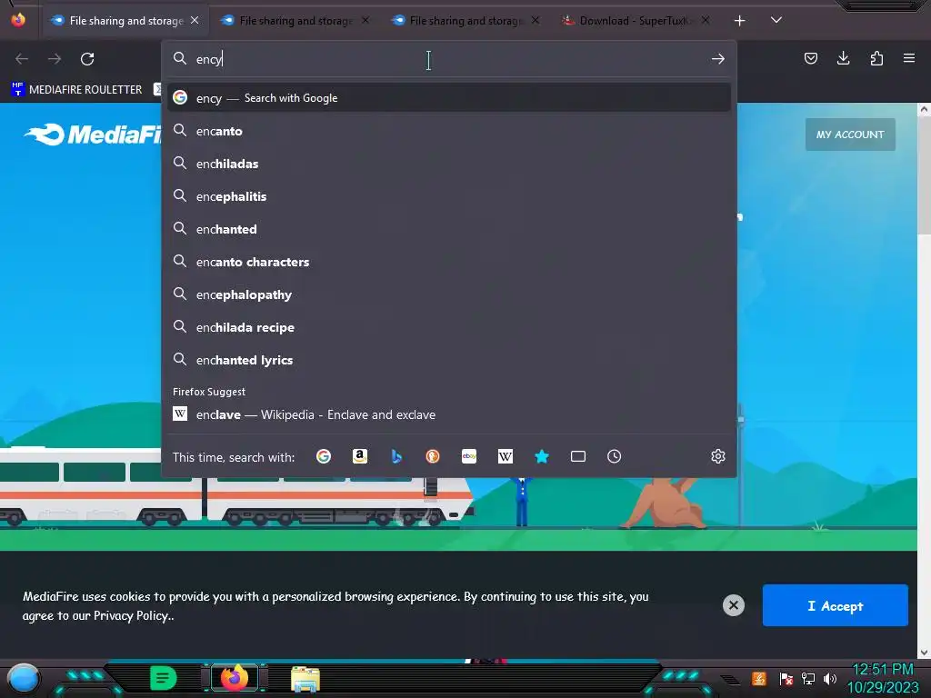The image size is (931, 698).
Task: Choose the 'encephalitis' suggestion
Action: point(449,196)
